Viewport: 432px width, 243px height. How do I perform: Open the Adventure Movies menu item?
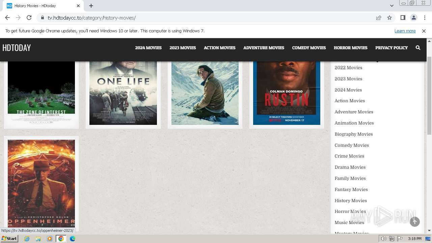pos(264,48)
